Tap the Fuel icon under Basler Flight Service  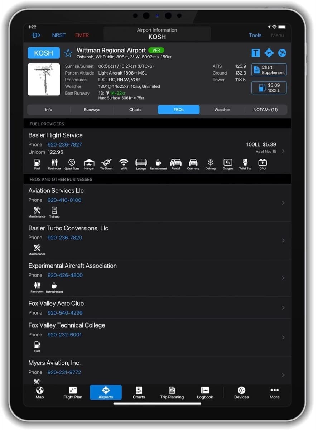click(37, 164)
